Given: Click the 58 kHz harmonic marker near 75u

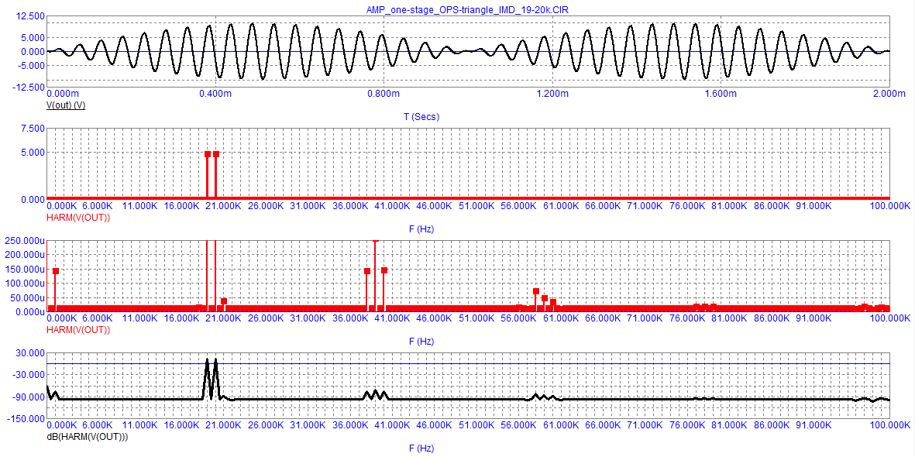Looking at the screenshot, I should point(535,291).
